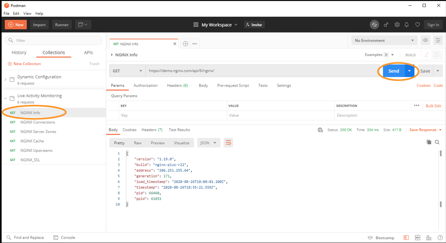Open the comments icon near BUILD
The image size is (446, 243).
[x=437, y=55]
